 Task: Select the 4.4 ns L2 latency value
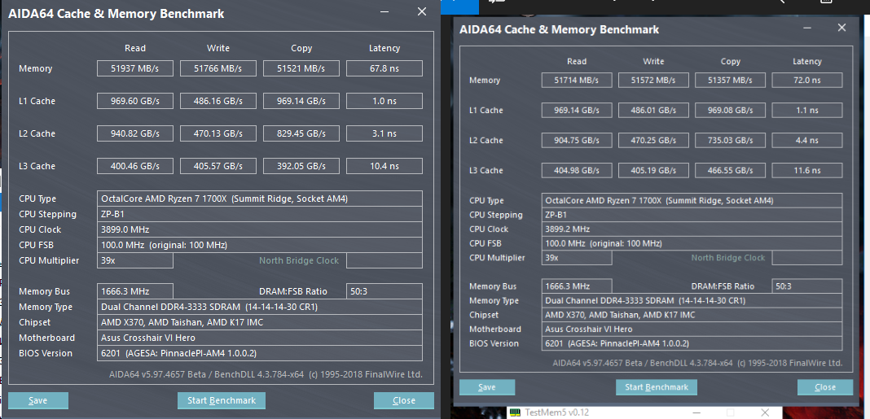coord(807,140)
